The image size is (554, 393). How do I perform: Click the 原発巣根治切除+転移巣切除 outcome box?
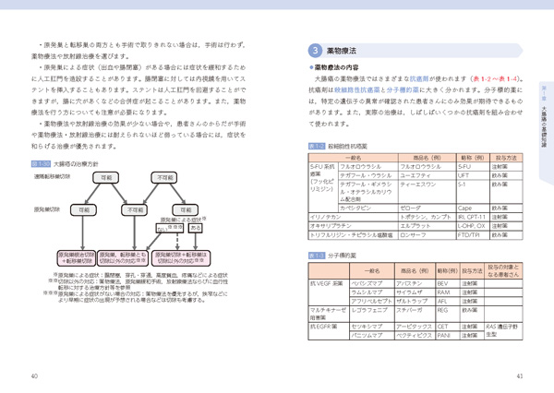(77, 256)
